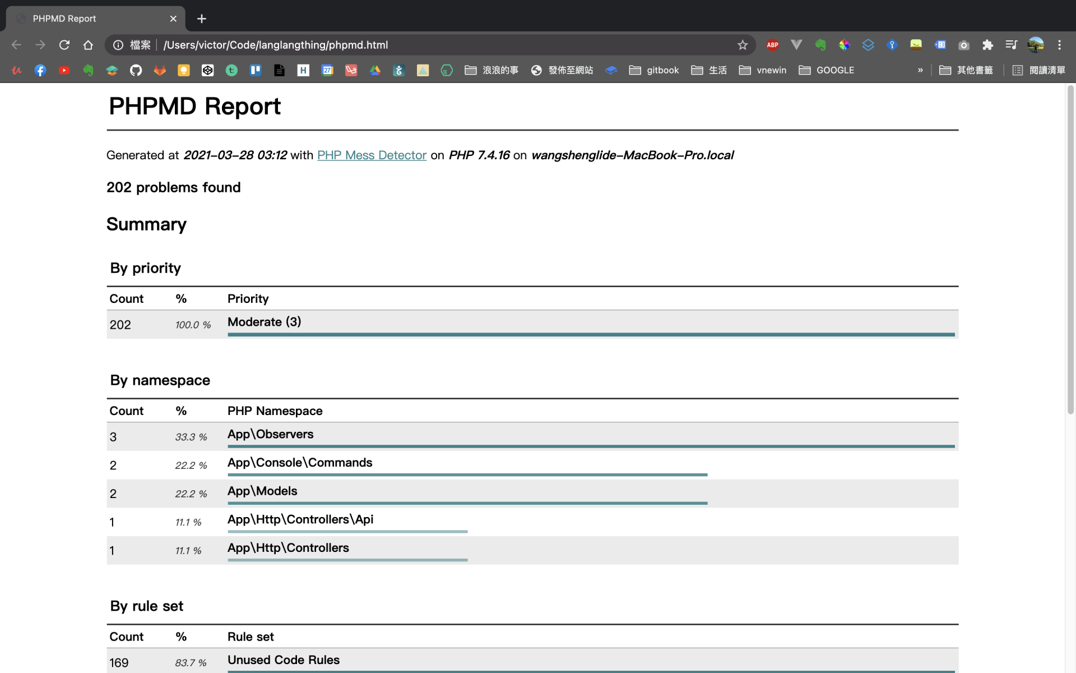This screenshot has height=673, width=1076.
Task: Go forward with the forward arrow
Action: pyautogui.click(x=40, y=45)
